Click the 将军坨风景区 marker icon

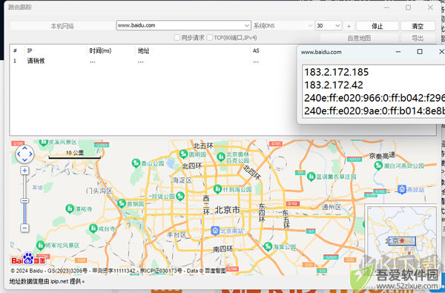point(41,245)
